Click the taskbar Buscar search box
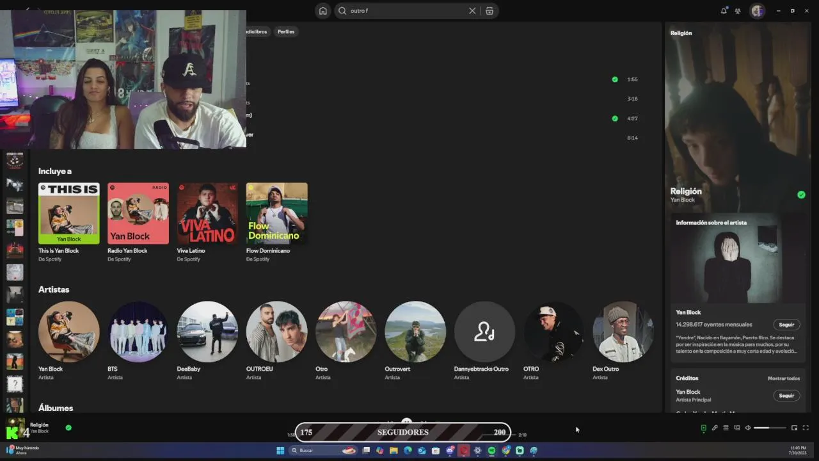This screenshot has width=819, height=461. coord(323,450)
